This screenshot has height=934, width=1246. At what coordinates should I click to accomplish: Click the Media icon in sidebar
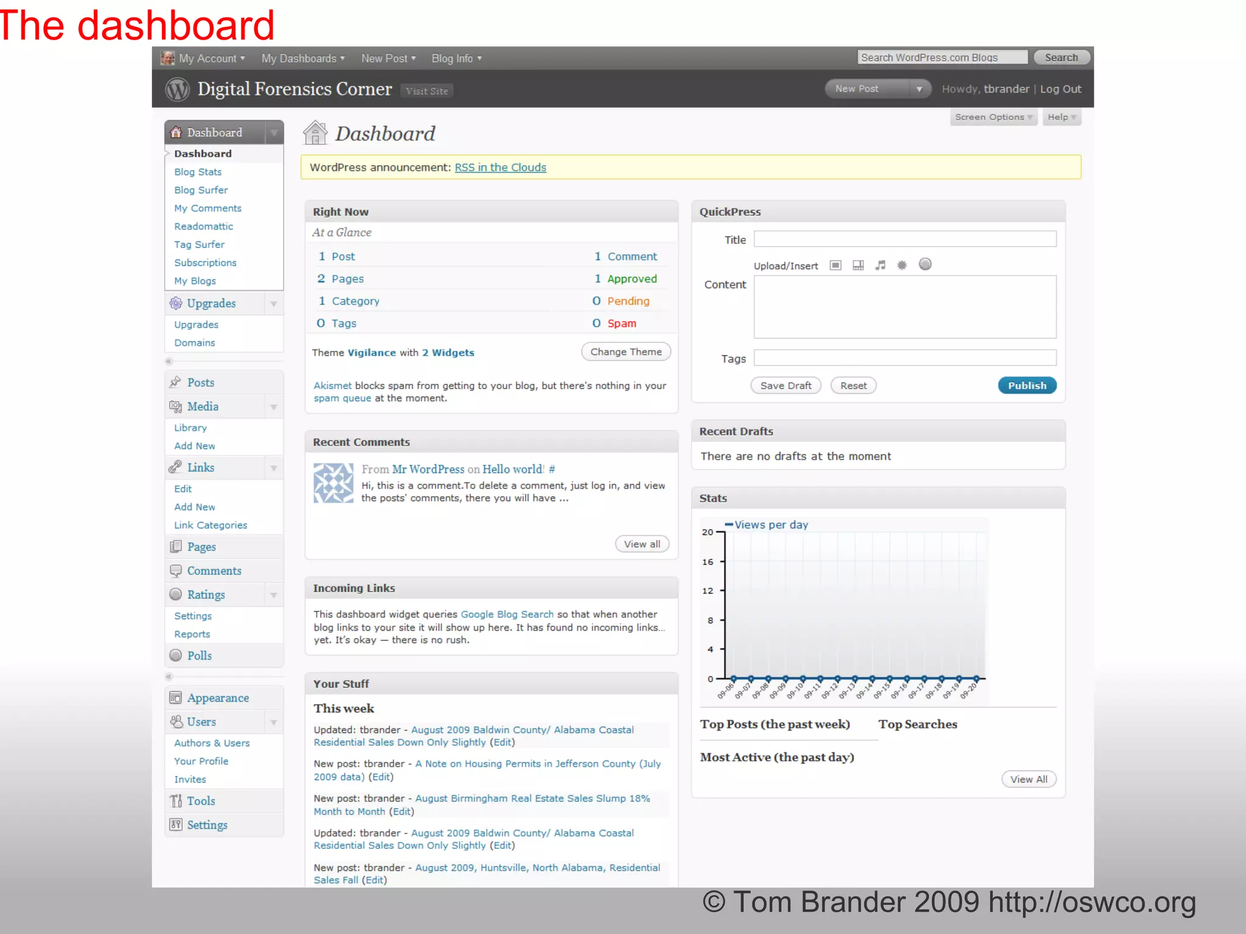176,406
